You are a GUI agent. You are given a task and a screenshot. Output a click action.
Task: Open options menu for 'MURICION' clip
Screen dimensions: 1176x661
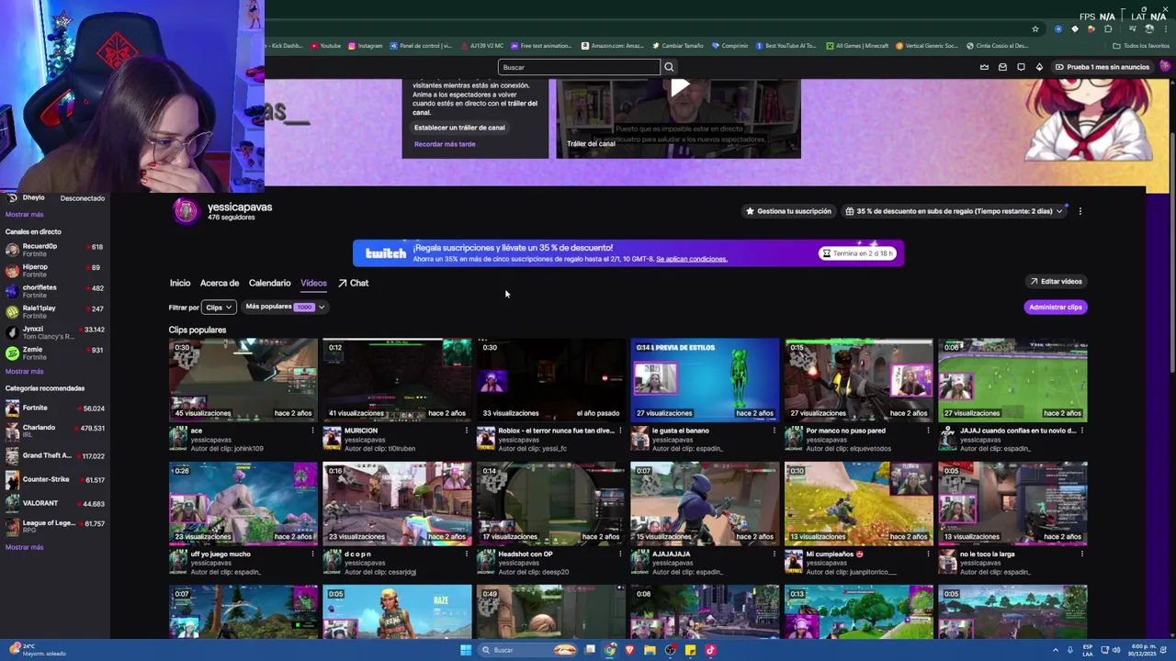pyautogui.click(x=466, y=431)
